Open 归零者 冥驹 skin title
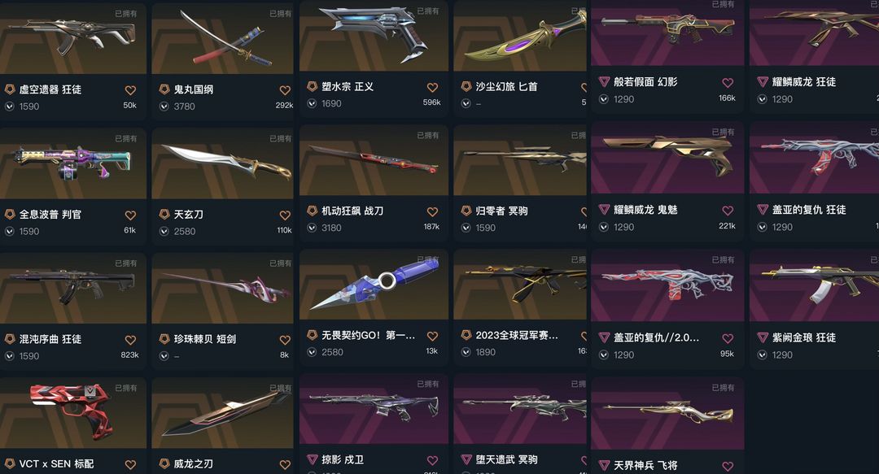Image resolution: width=879 pixels, height=474 pixels. 501,211
